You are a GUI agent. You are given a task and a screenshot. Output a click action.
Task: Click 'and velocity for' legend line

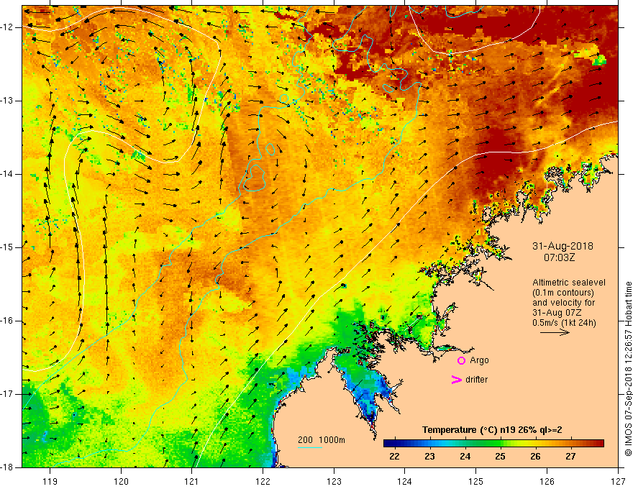563,303
